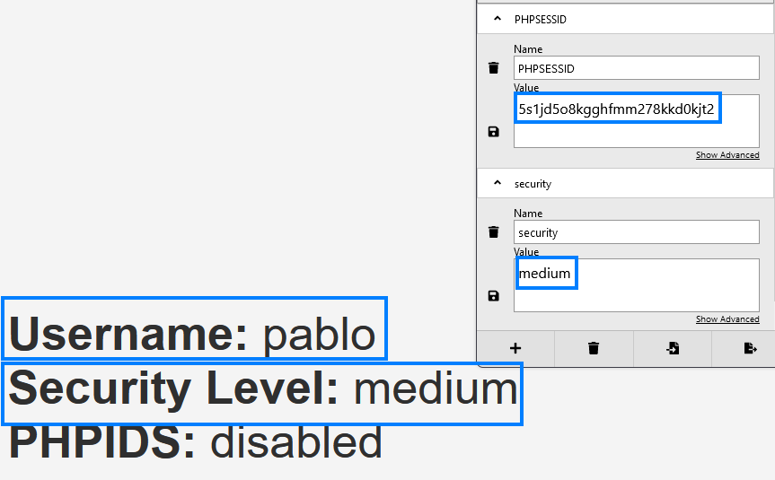This screenshot has height=480, width=775.
Task: Click the Username pablo text
Action: coord(193,334)
